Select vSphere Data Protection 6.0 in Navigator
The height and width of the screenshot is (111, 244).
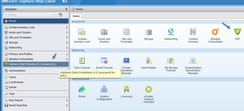click(36, 64)
